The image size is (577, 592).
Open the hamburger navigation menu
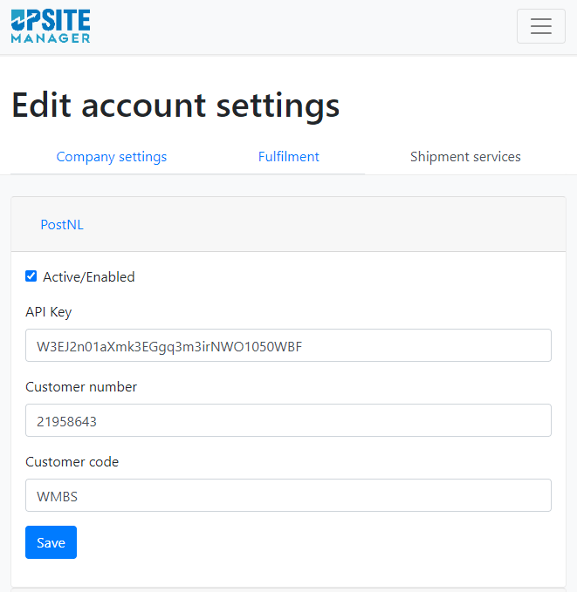click(x=540, y=26)
